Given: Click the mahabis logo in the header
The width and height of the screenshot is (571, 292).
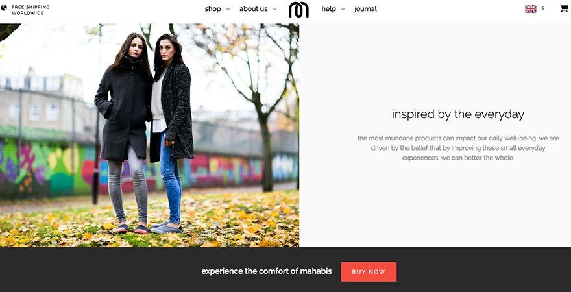Looking at the screenshot, I should (x=298, y=10).
